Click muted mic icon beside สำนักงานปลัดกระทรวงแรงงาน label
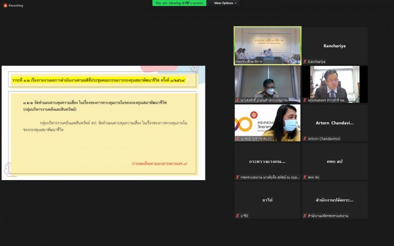The image size is (394, 246). pyautogui.click(x=305, y=215)
